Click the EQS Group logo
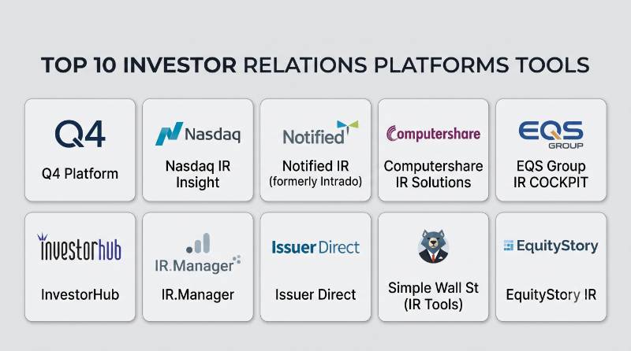The height and width of the screenshot is (351, 631). click(551, 135)
